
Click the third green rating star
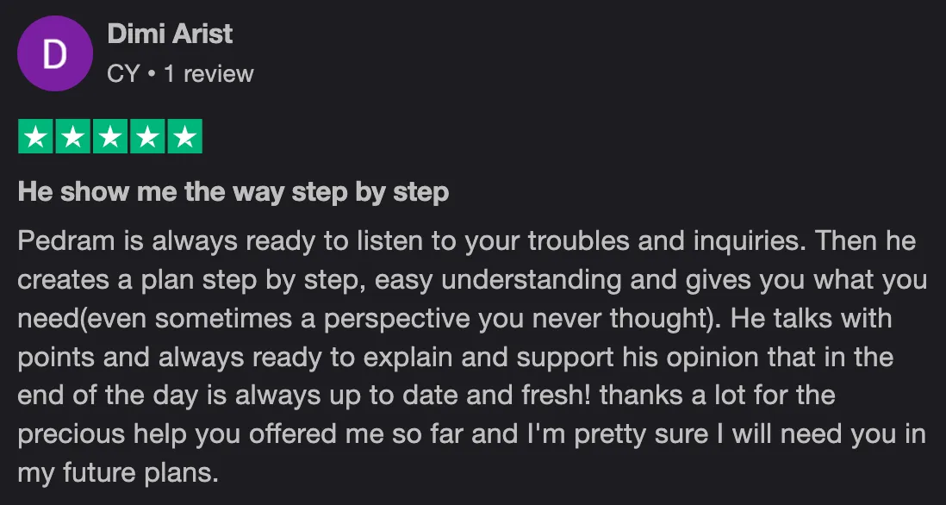tap(109, 136)
